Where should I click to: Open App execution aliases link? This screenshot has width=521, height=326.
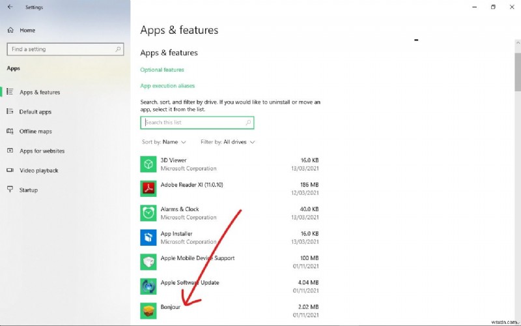pos(167,86)
